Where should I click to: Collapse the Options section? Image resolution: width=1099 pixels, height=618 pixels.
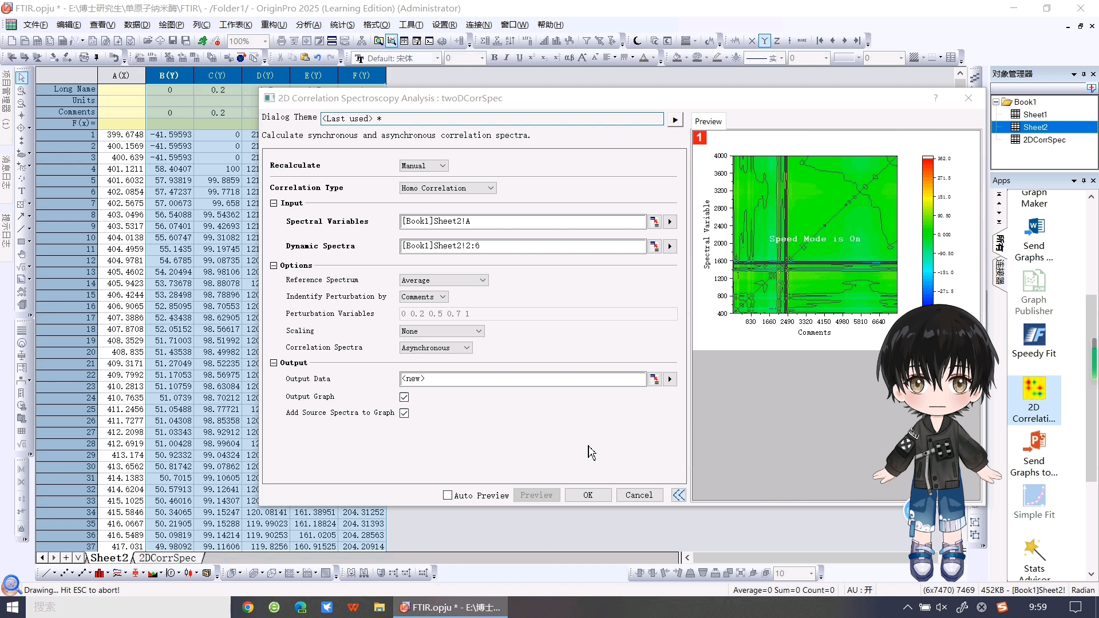[274, 266]
